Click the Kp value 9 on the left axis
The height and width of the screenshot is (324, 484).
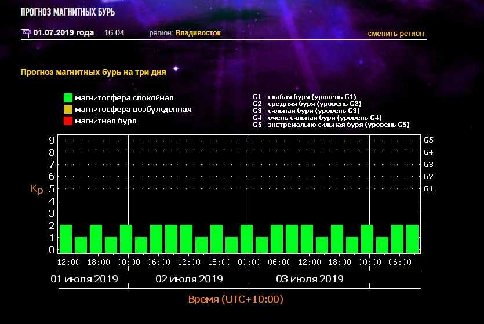[52, 140]
